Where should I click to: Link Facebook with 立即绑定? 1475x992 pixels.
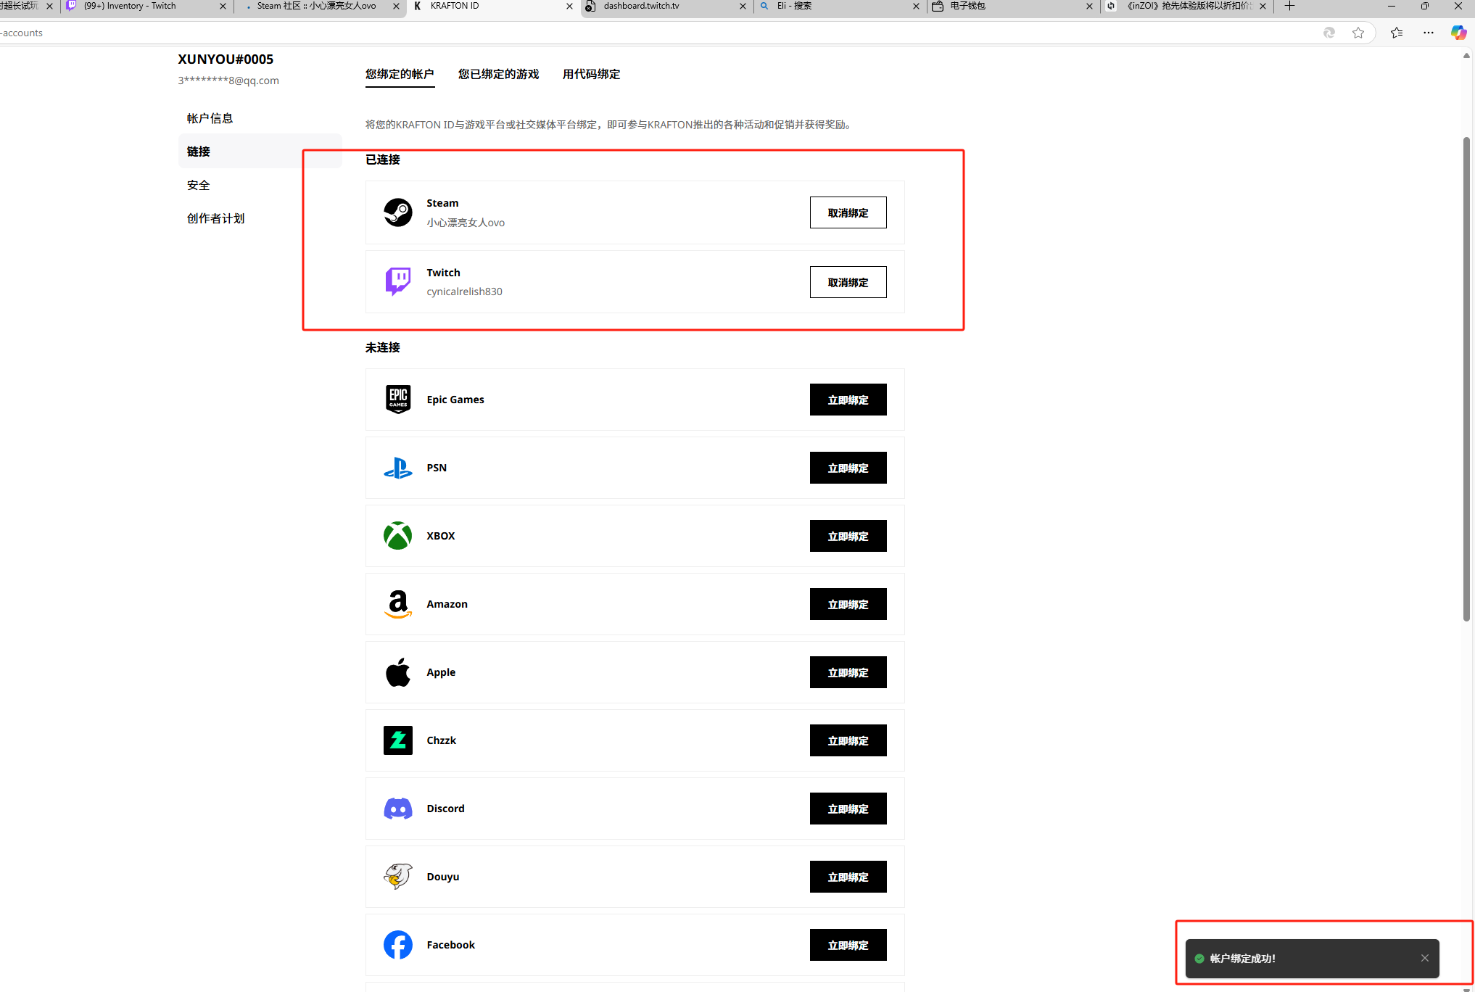[848, 945]
